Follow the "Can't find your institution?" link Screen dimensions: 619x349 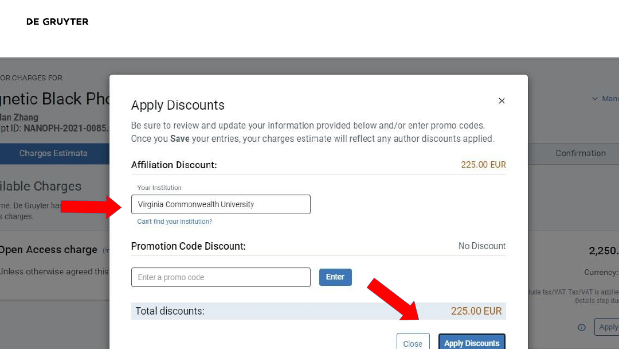(x=174, y=222)
